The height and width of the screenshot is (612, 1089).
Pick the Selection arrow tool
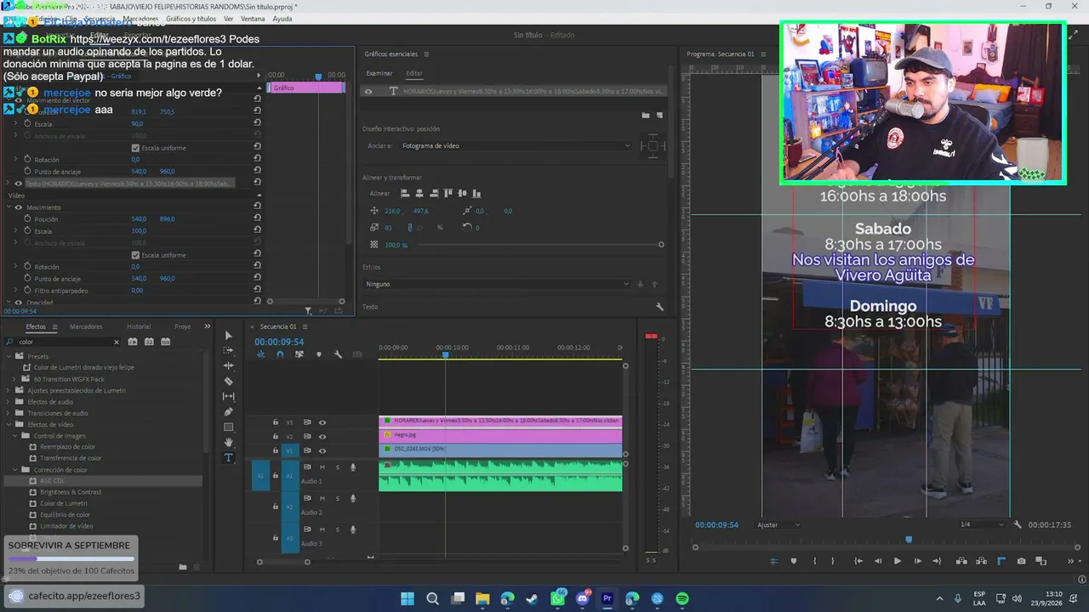click(x=228, y=335)
